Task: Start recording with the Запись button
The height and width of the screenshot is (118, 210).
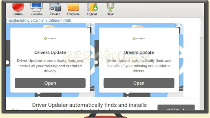Action: [x=18, y=9]
